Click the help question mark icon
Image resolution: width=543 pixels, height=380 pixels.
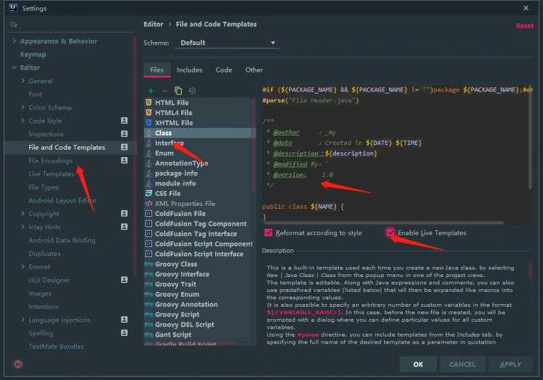click(18, 364)
